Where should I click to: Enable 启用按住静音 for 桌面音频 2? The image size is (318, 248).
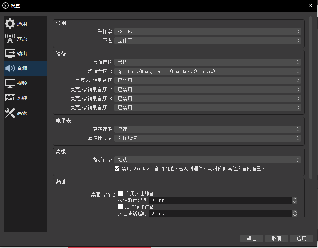[x=120, y=193]
